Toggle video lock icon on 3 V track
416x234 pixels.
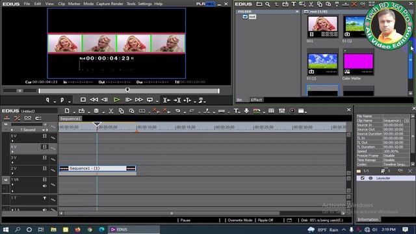(45, 157)
